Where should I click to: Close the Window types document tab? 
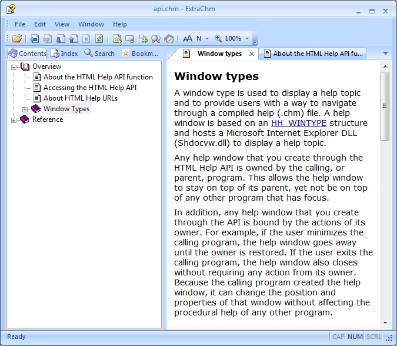coord(252,54)
